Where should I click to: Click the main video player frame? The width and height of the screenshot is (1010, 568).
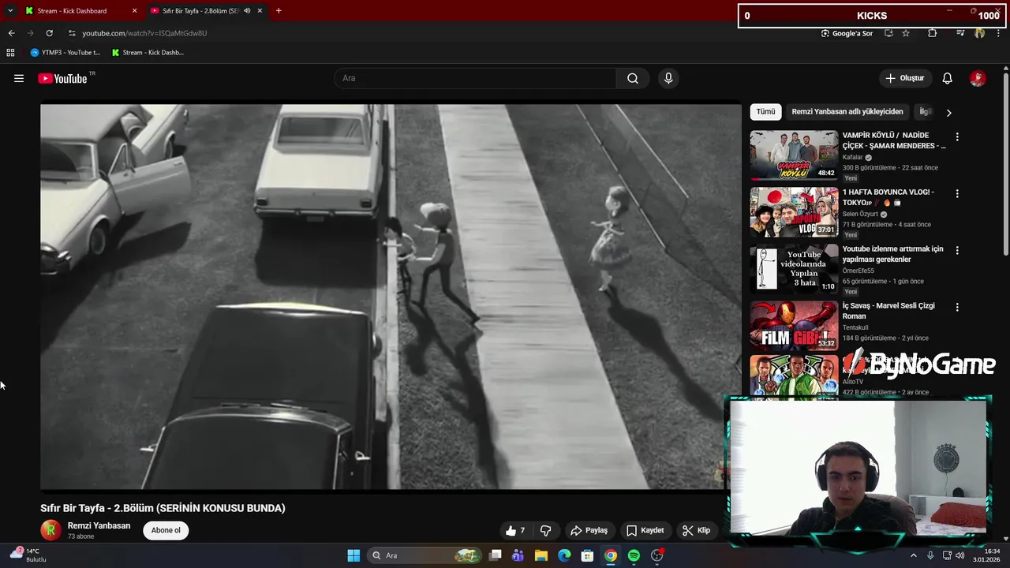391,297
